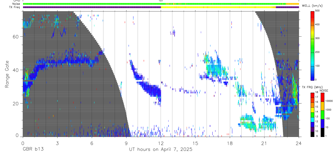The height and width of the screenshot is (155, 336).
Task: Click the '9' hour tick label on time axis
Action: click(126, 144)
